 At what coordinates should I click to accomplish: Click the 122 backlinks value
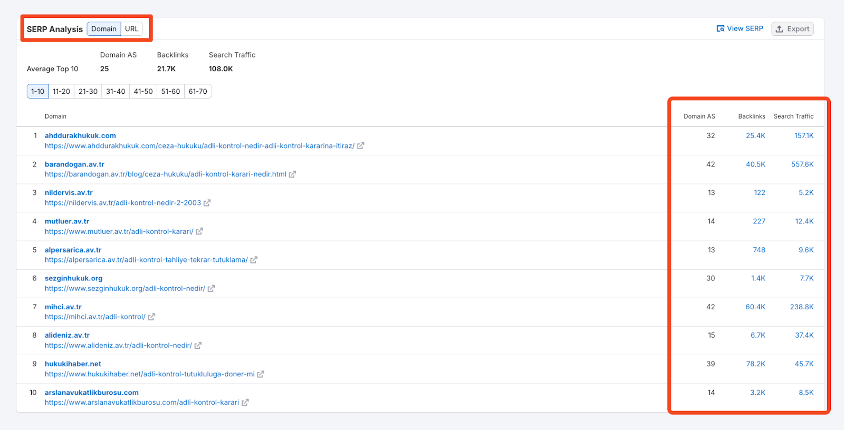click(x=760, y=193)
